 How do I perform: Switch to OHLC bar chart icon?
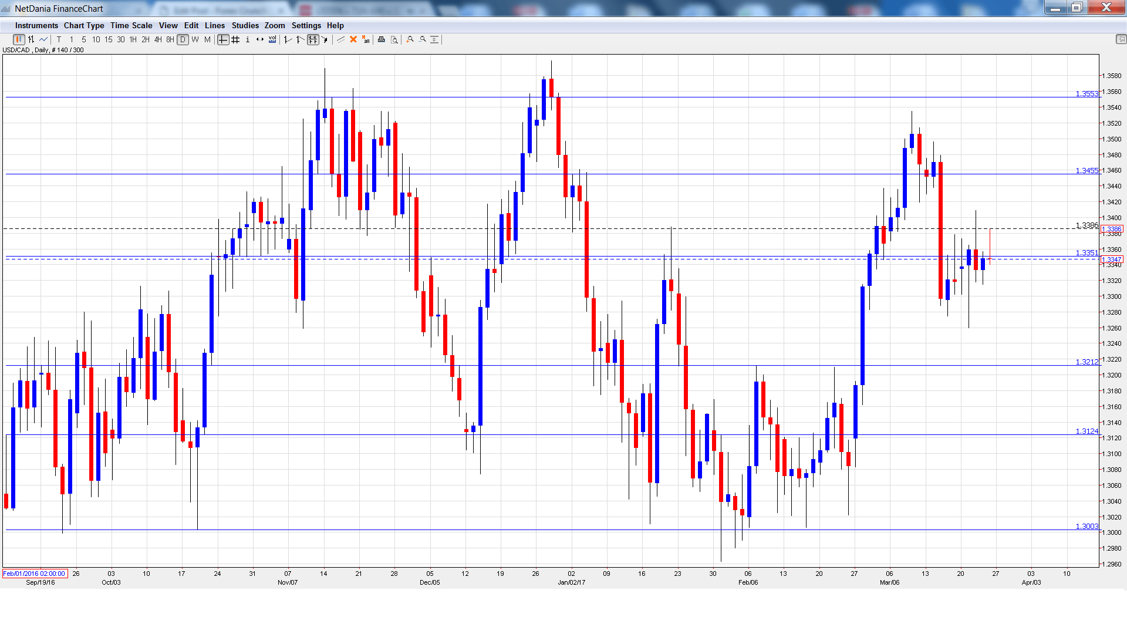pos(31,39)
